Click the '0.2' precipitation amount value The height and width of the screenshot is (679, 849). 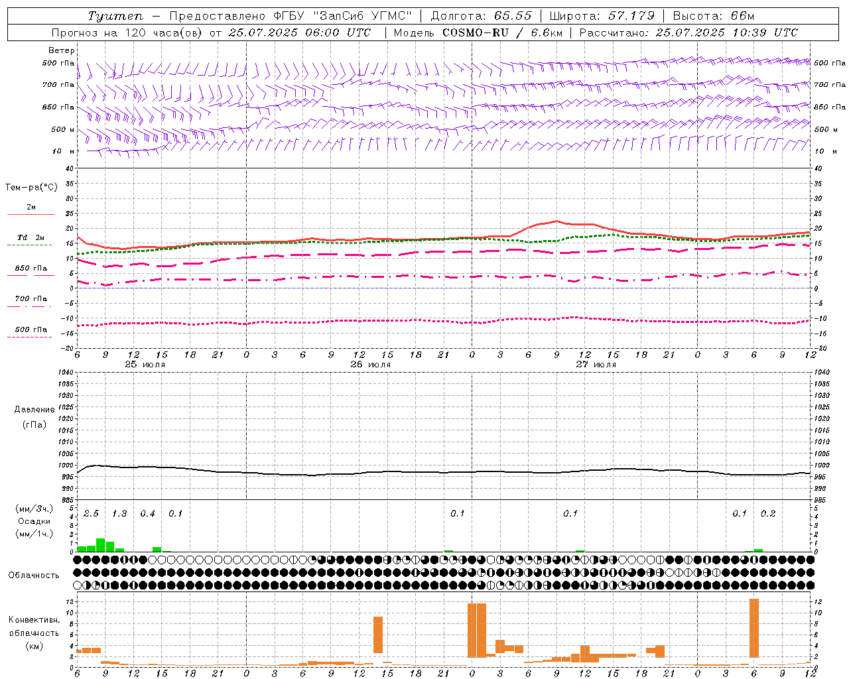(x=768, y=514)
